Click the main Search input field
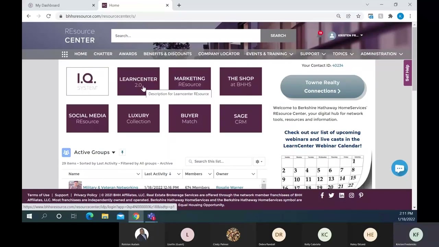The height and width of the screenshot is (247, 439). [x=186, y=36]
